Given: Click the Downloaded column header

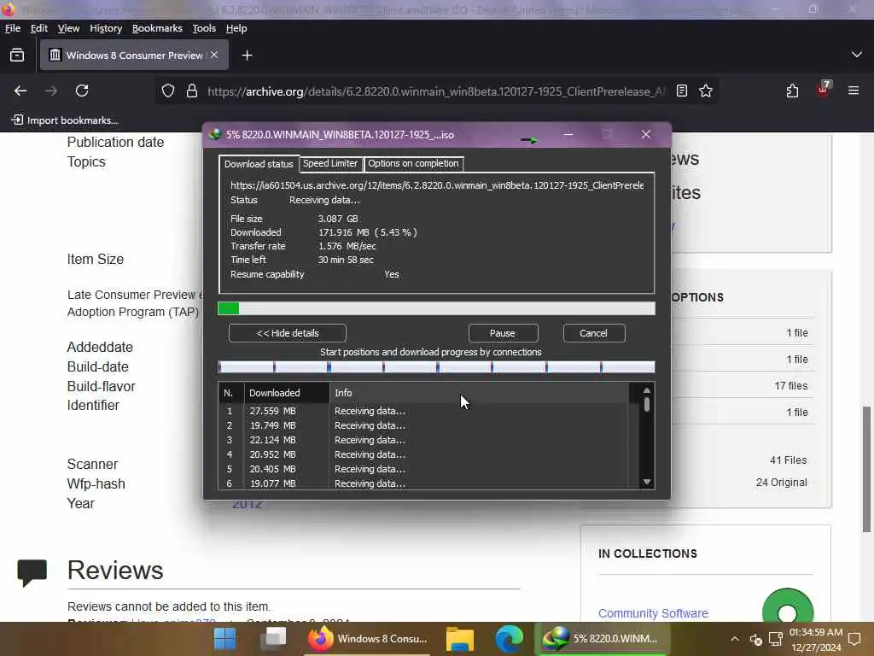Looking at the screenshot, I should (x=287, y=393).
